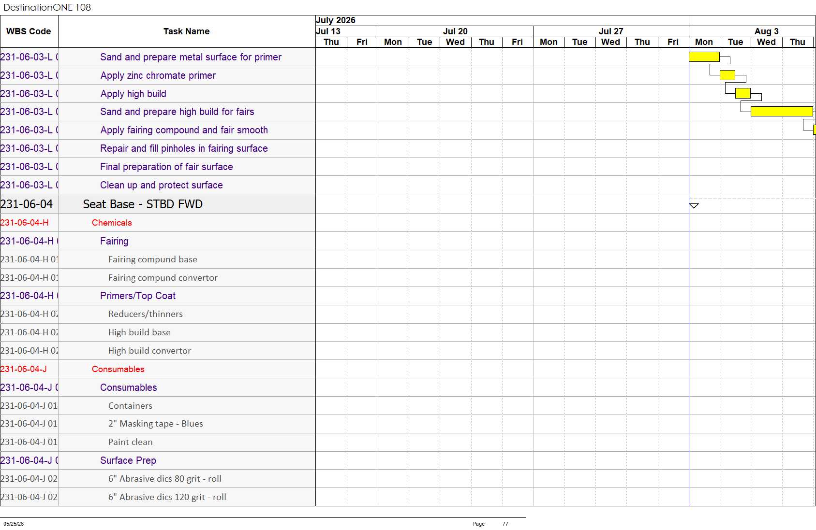Click the Task Name column header
Screen dimensions: 816x530
(187, 31)
